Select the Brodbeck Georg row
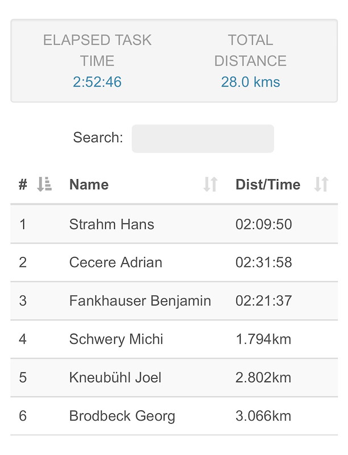The height and width of the screenshot is (455, 348). [174, 416]
